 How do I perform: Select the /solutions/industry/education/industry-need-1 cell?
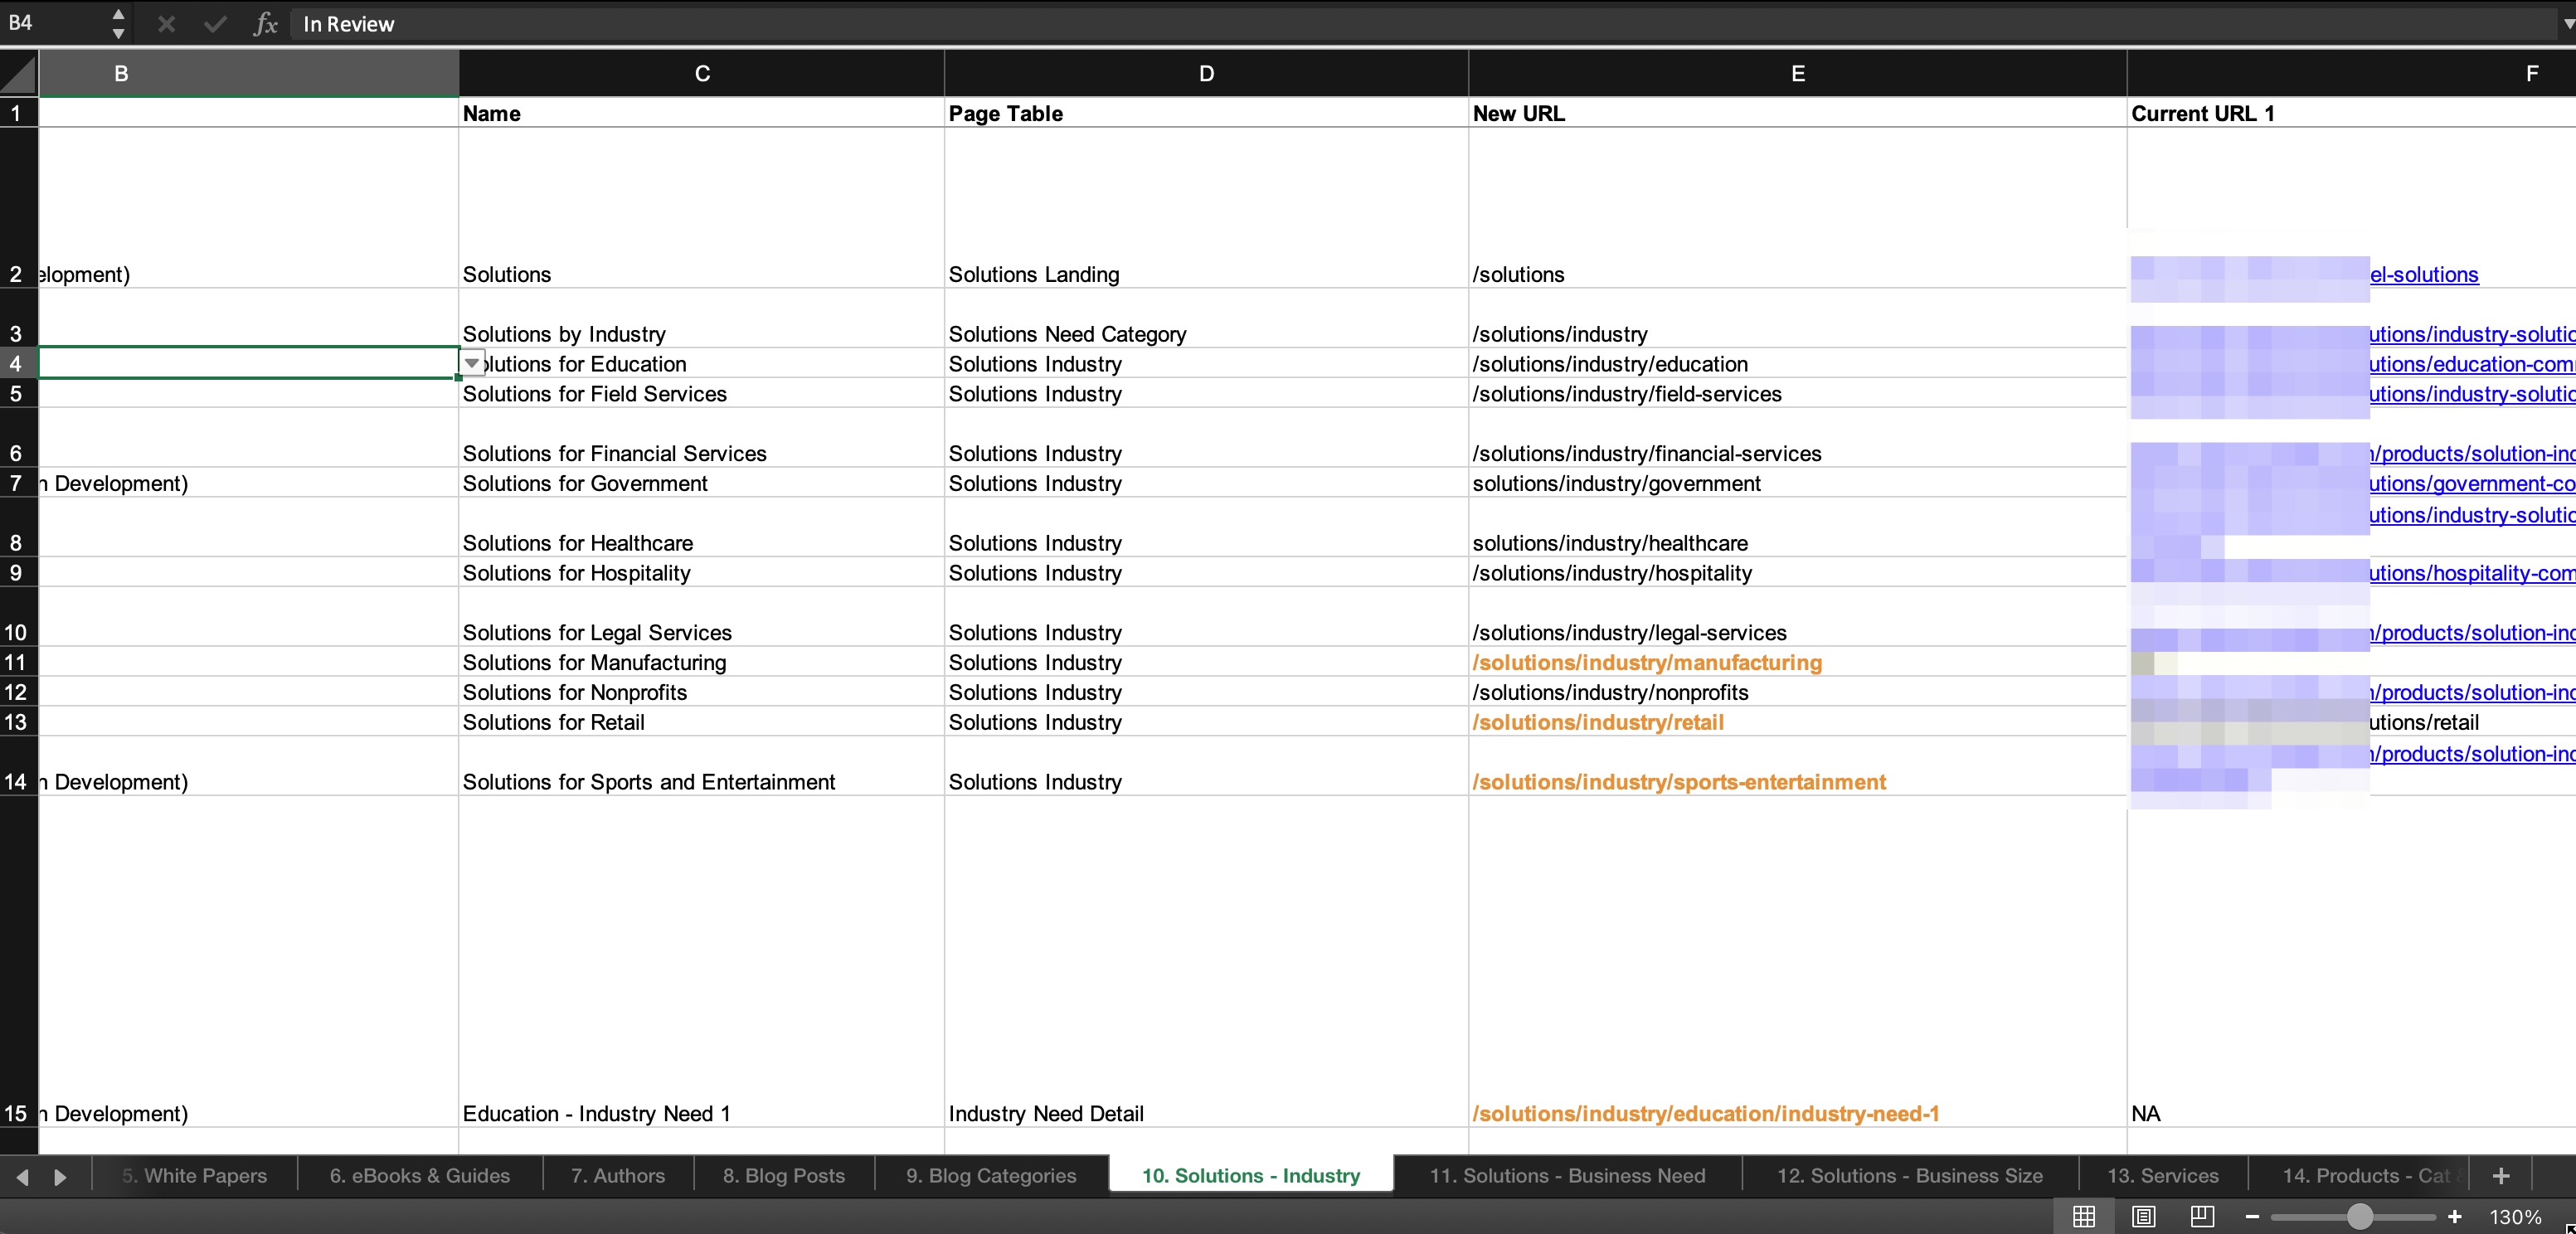1797,961
